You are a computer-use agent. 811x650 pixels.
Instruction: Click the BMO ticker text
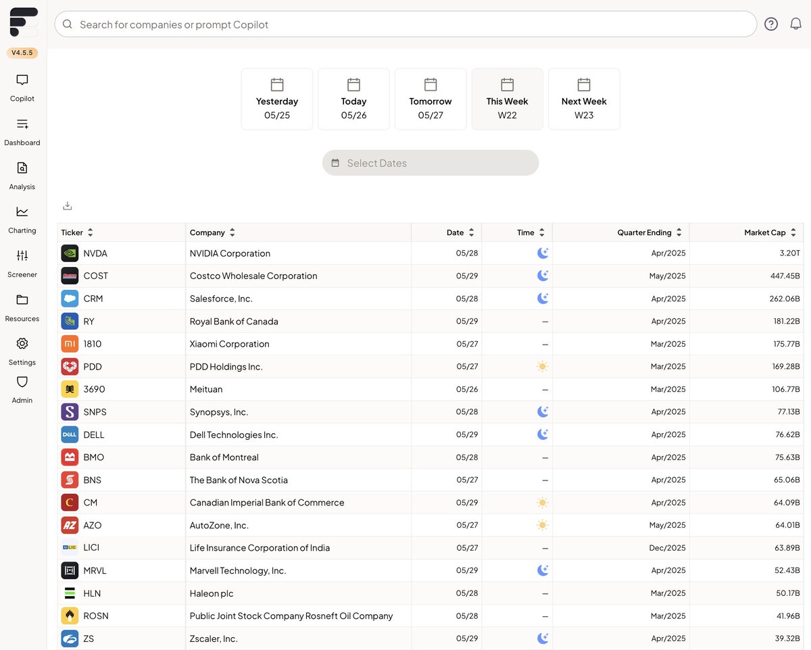[x=94, y=457]
